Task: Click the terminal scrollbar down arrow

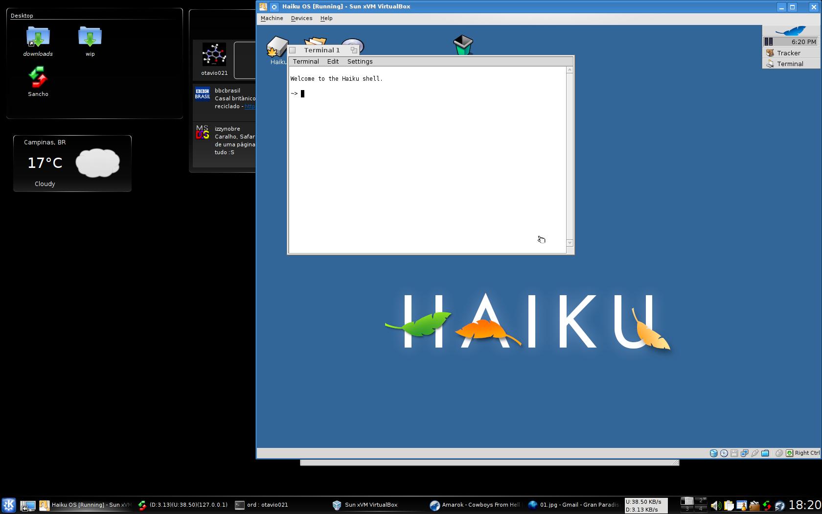Action: (570, 243)
